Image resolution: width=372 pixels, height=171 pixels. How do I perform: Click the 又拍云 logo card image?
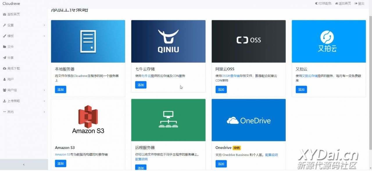tap(329, 41)
